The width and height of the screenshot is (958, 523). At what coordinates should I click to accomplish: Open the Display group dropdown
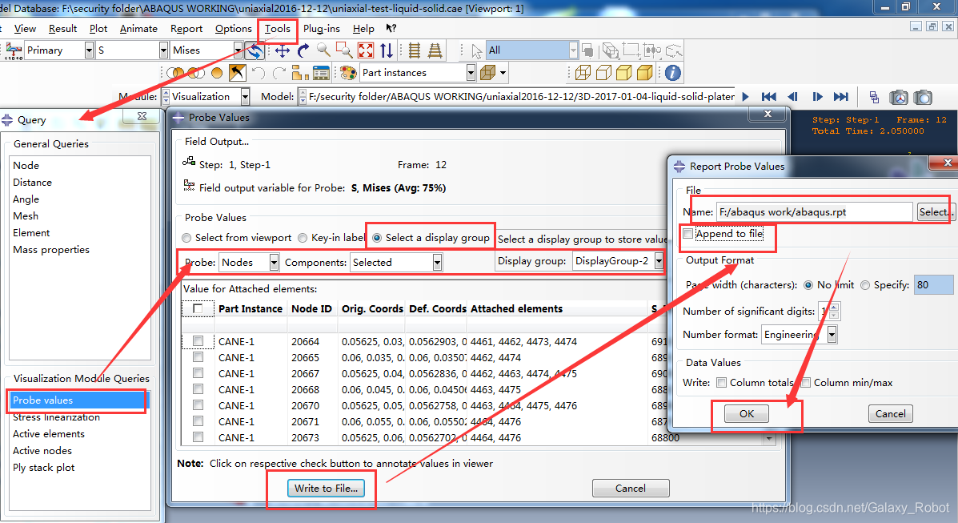point(659,261)
